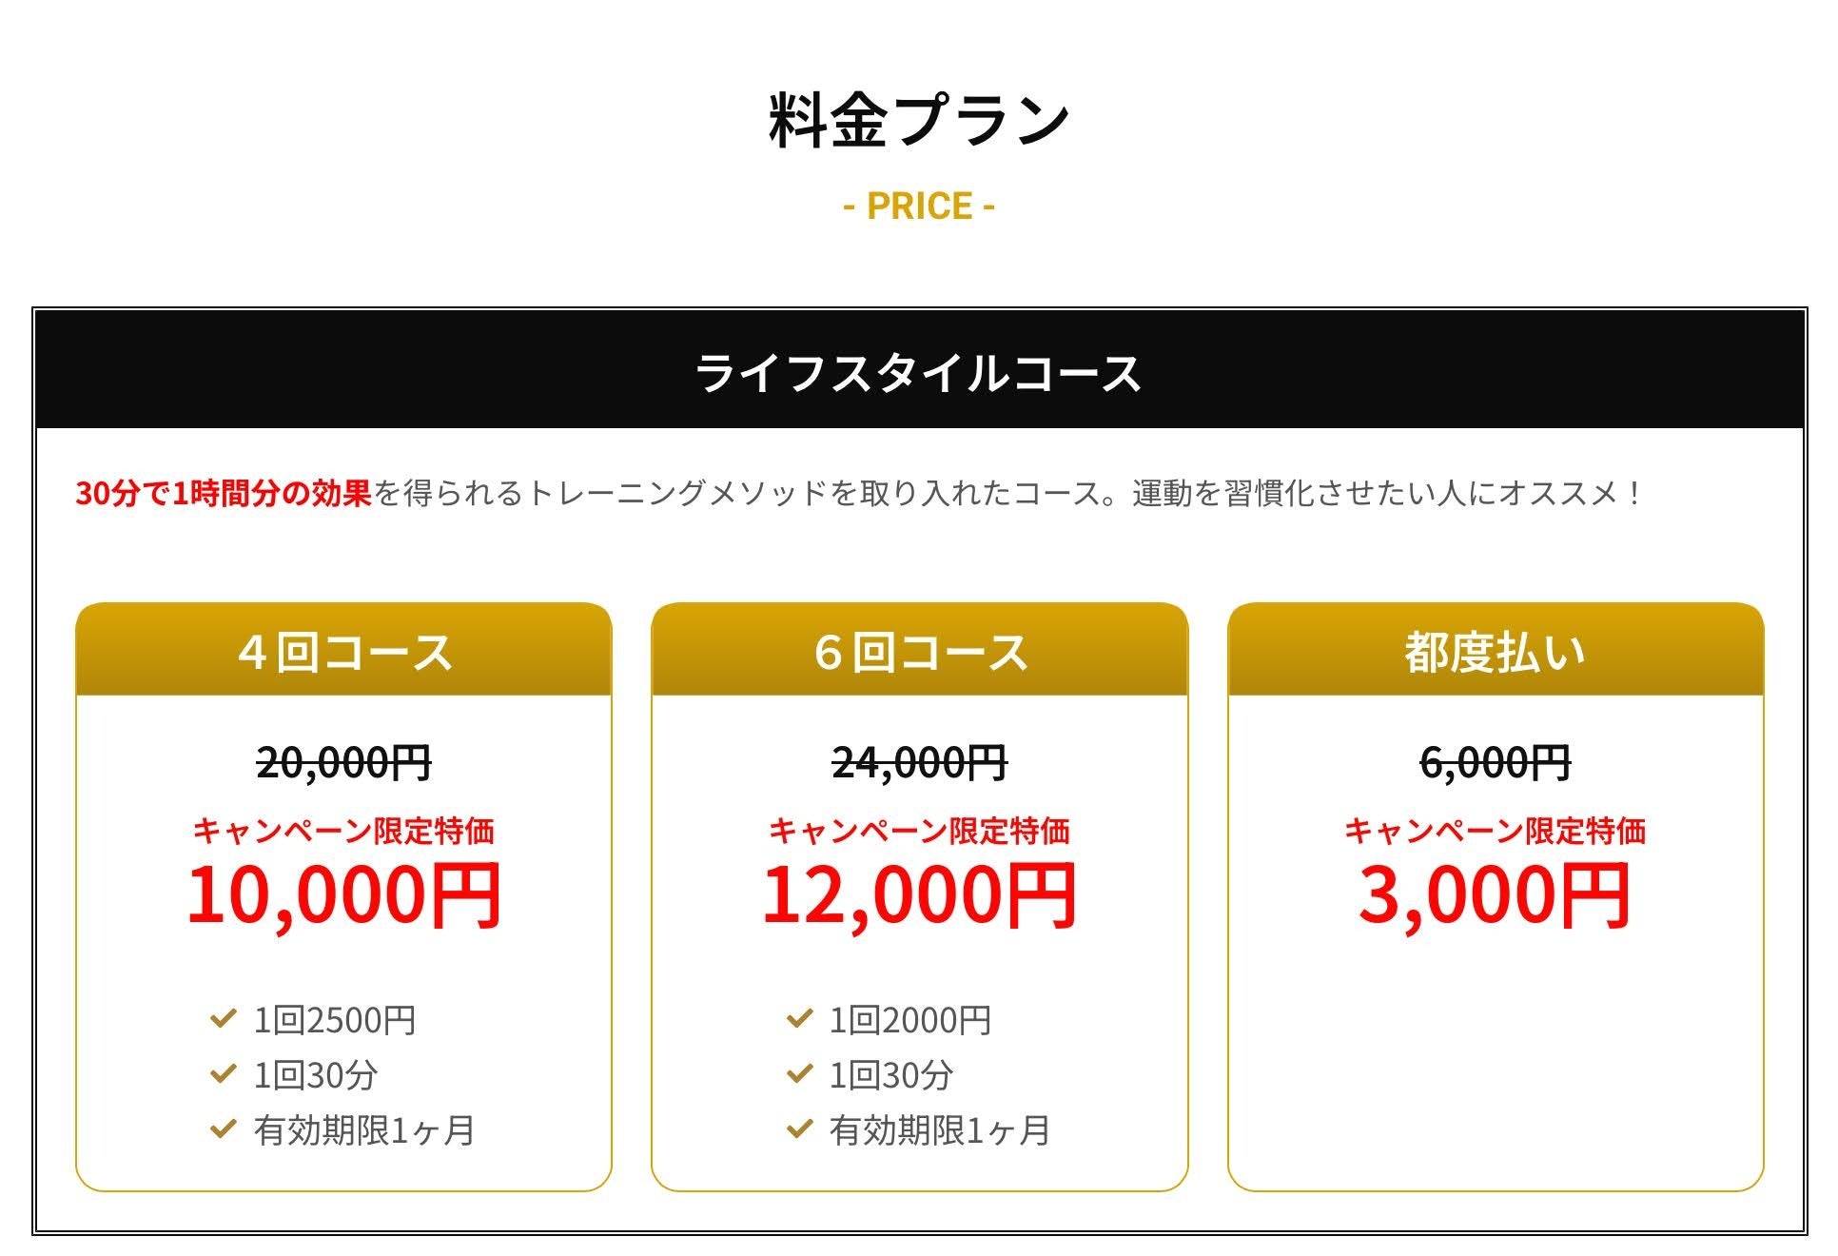Click the 料金プラン page heading
Screen dimensions: 1838x1256
(x=919, y=121)
